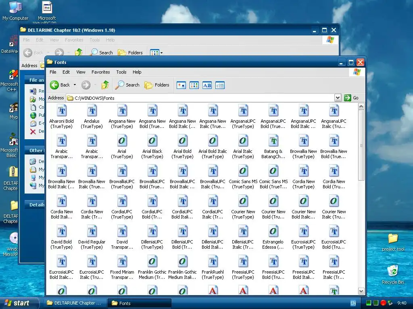The image size is (413, 309).
Task: Open the Tools menu in Fonts window
Action: [x=121, y=72]
